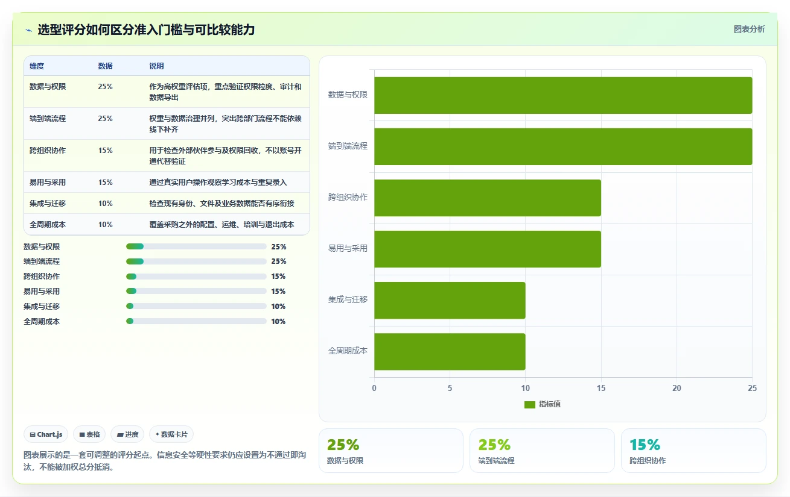The image size is (790, 497).
Task: Click the 进度 tag icon
Action: pos(120,434)
